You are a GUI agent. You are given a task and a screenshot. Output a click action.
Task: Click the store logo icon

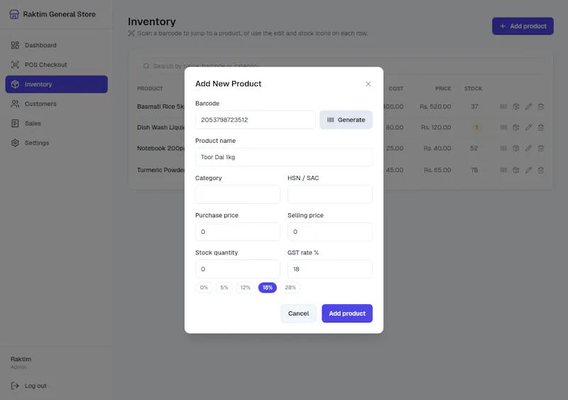[14, 14]
